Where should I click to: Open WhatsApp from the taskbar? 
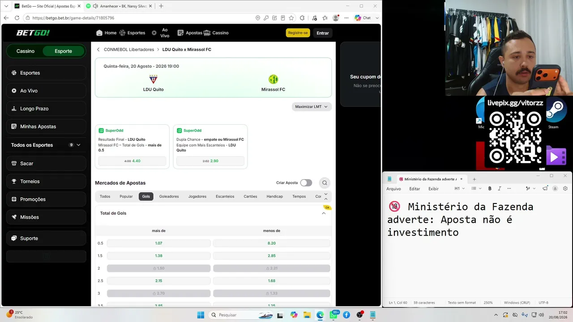(334, 315)
